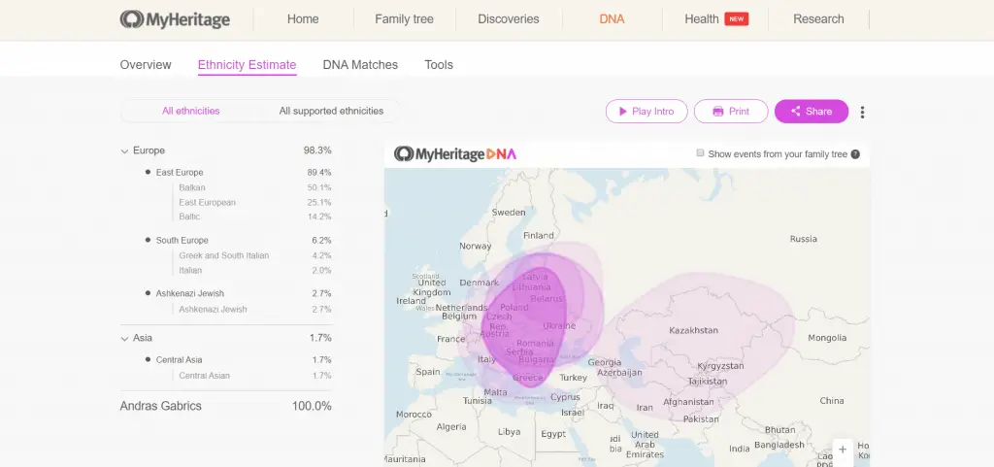994x467 pixels.
Task: Select the Ethnicity Estimate tab
Action: click(x=248, y=65)
